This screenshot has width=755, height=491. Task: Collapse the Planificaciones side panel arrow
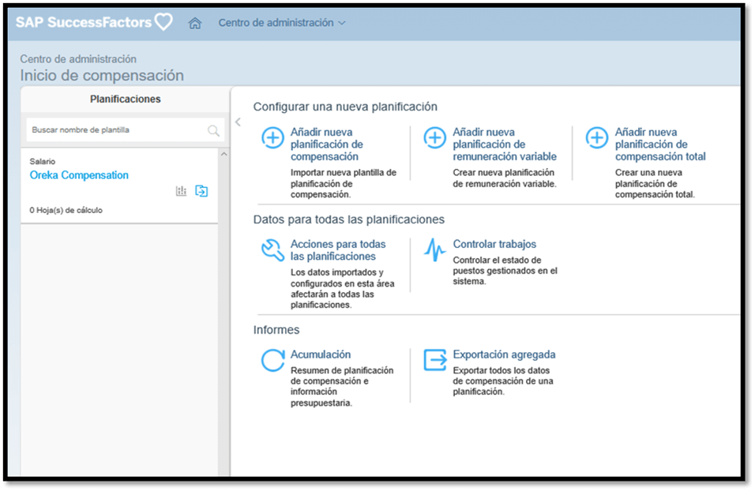[238, 122]
